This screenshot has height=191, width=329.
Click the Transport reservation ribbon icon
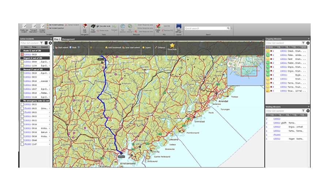34,26
